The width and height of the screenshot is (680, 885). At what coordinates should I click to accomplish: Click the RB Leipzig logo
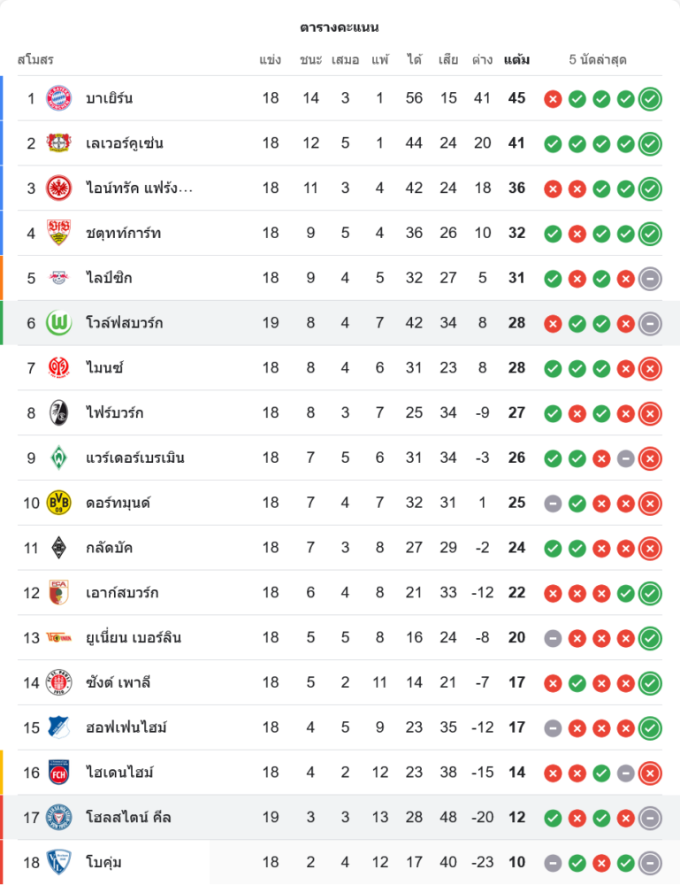click(x=59, y=278)
